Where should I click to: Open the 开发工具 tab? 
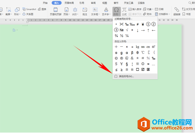point(129,3)
